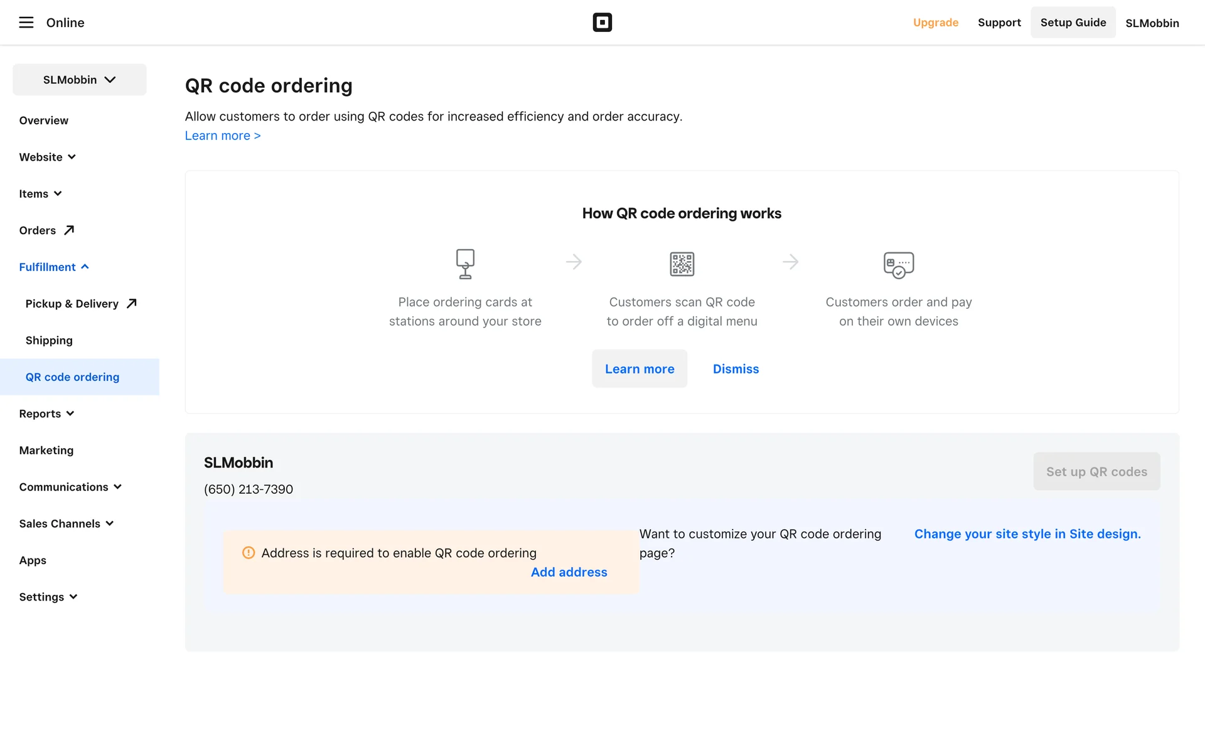
Task: Click the Add address link
Action: point(569,572)
